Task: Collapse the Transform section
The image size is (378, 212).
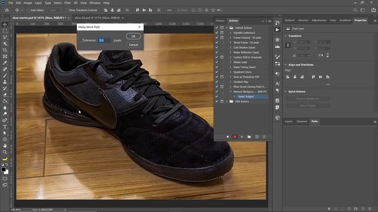Action: (x=286, y=36)
